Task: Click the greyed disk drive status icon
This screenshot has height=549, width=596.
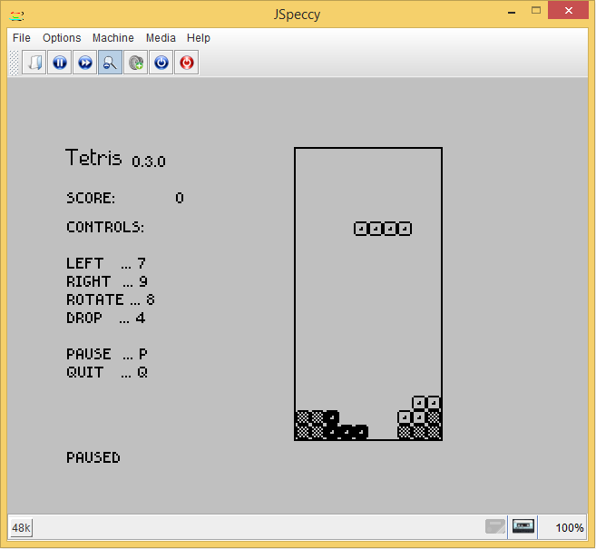Action: (495, 526)
